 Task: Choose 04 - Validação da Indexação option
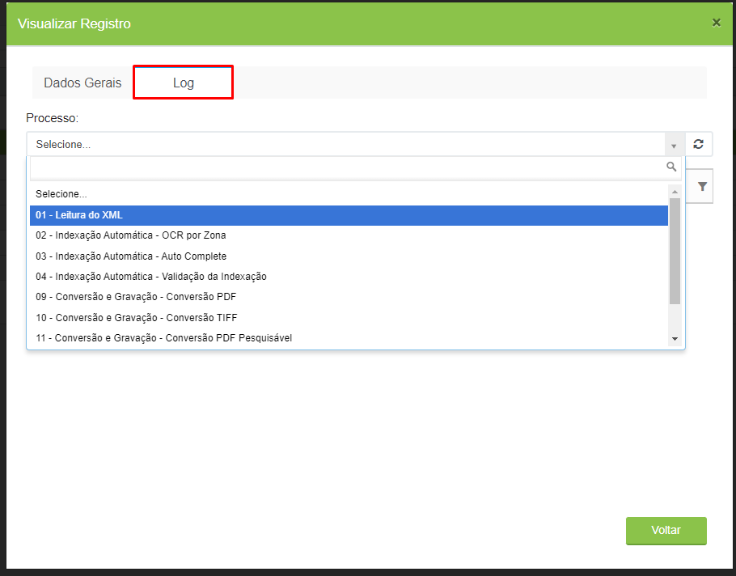coord(349,277)
